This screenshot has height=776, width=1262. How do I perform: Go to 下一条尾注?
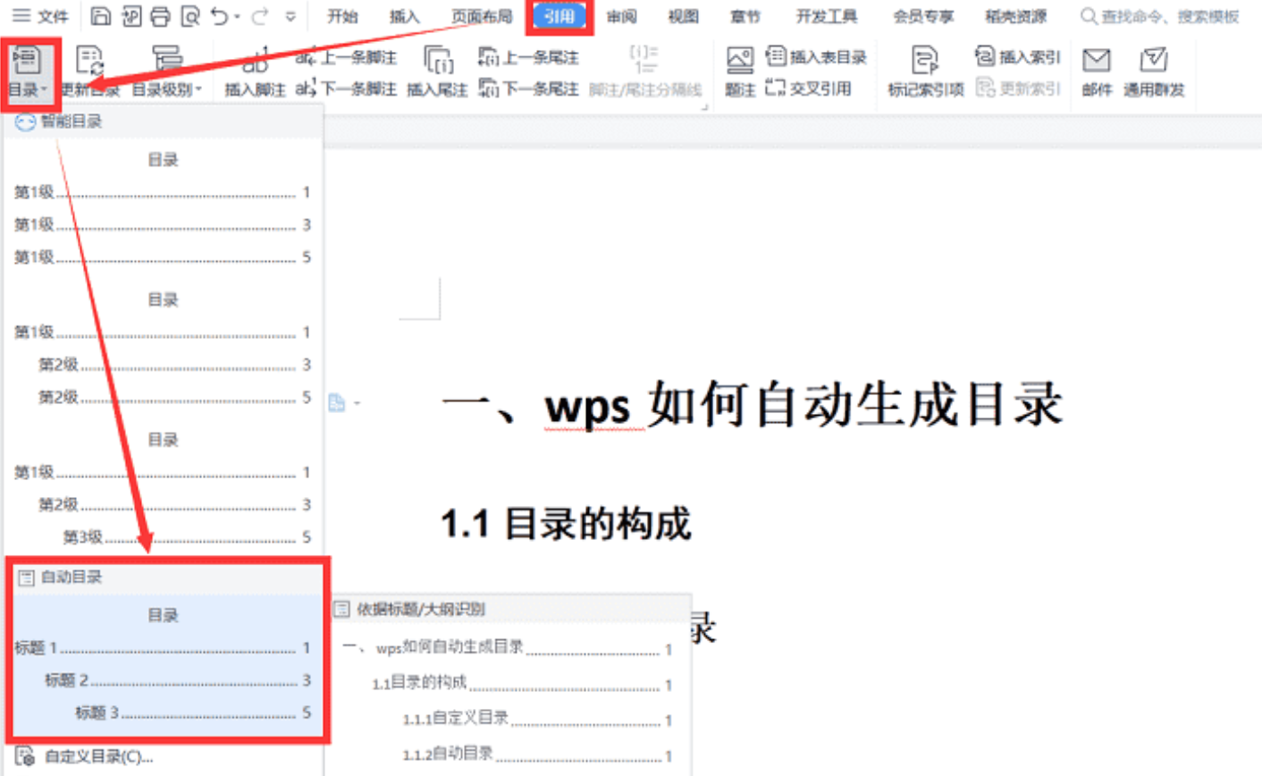pyautogui.click(x=528, y=89)
